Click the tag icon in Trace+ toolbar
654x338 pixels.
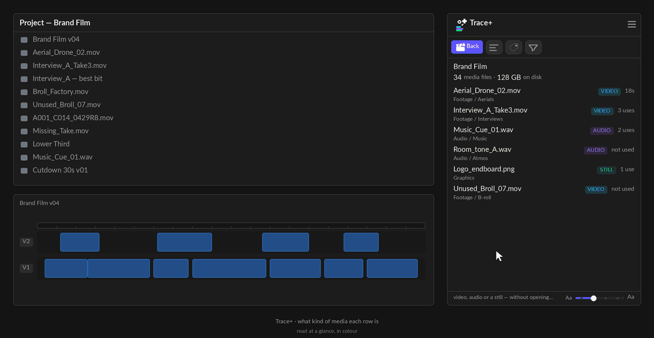513,47
